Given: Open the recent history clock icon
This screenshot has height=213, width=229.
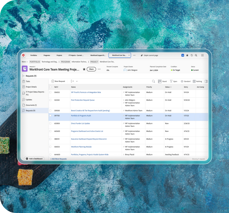Looking at the screenshot, I should [192, 55].
